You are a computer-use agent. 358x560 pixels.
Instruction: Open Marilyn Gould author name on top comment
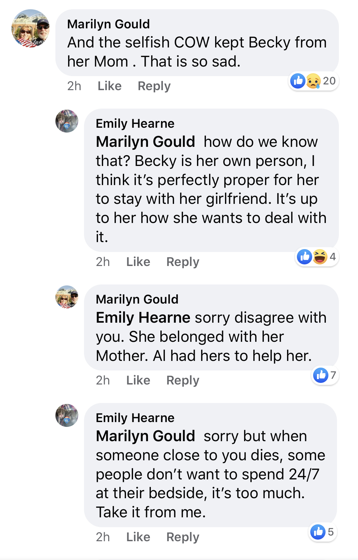click(109, 24)
